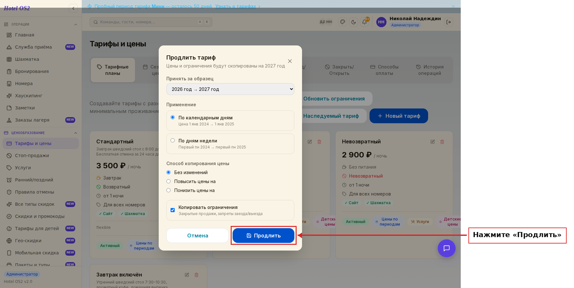The width and height of the screenshot is (574, 288).
Task: Click the Мобильная скидка phone icon
Action: pyautogui.click(x=9, y=253)
